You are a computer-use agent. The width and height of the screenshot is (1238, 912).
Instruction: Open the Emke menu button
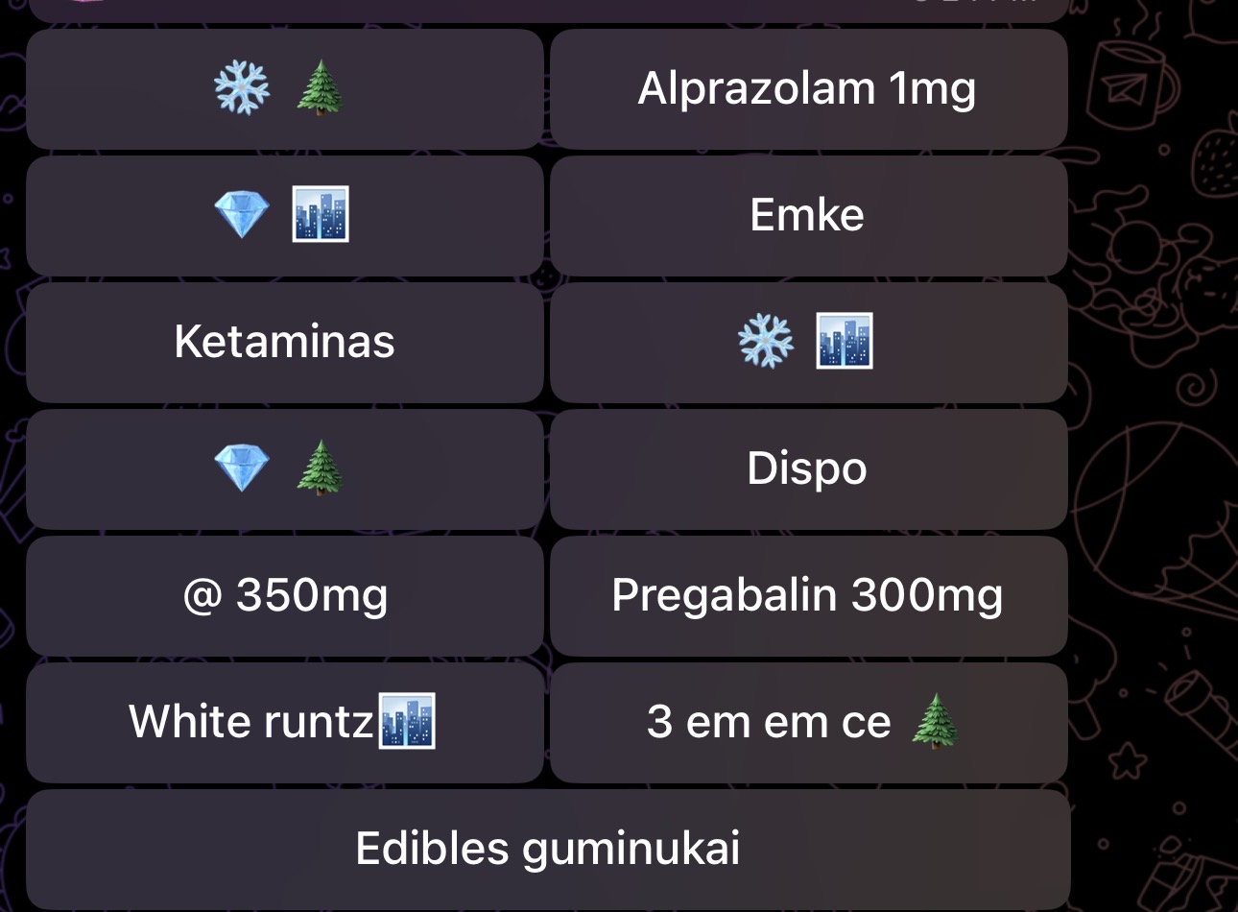point(809,216)
